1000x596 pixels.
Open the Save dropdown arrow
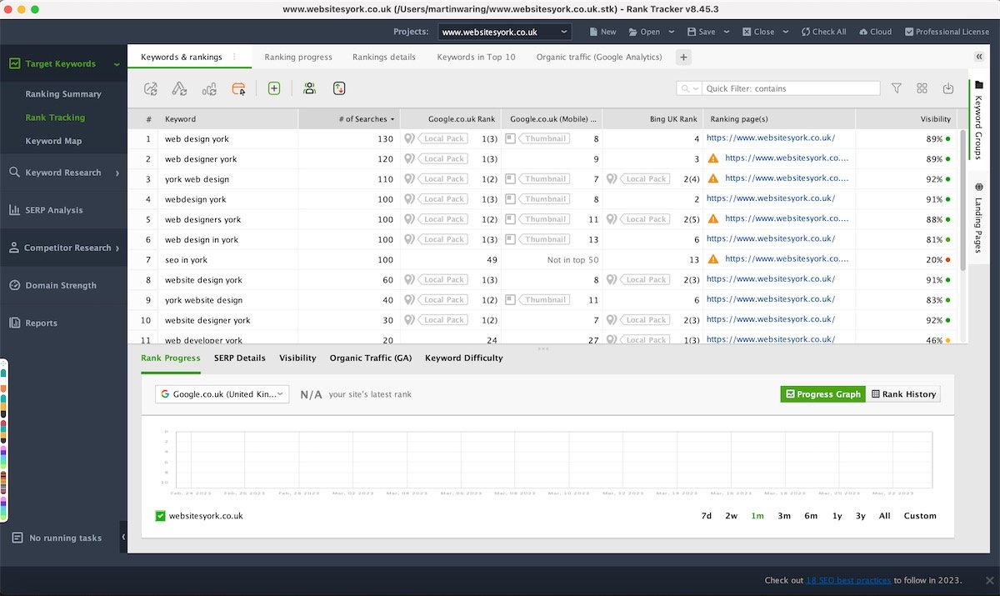pos(727,32)
